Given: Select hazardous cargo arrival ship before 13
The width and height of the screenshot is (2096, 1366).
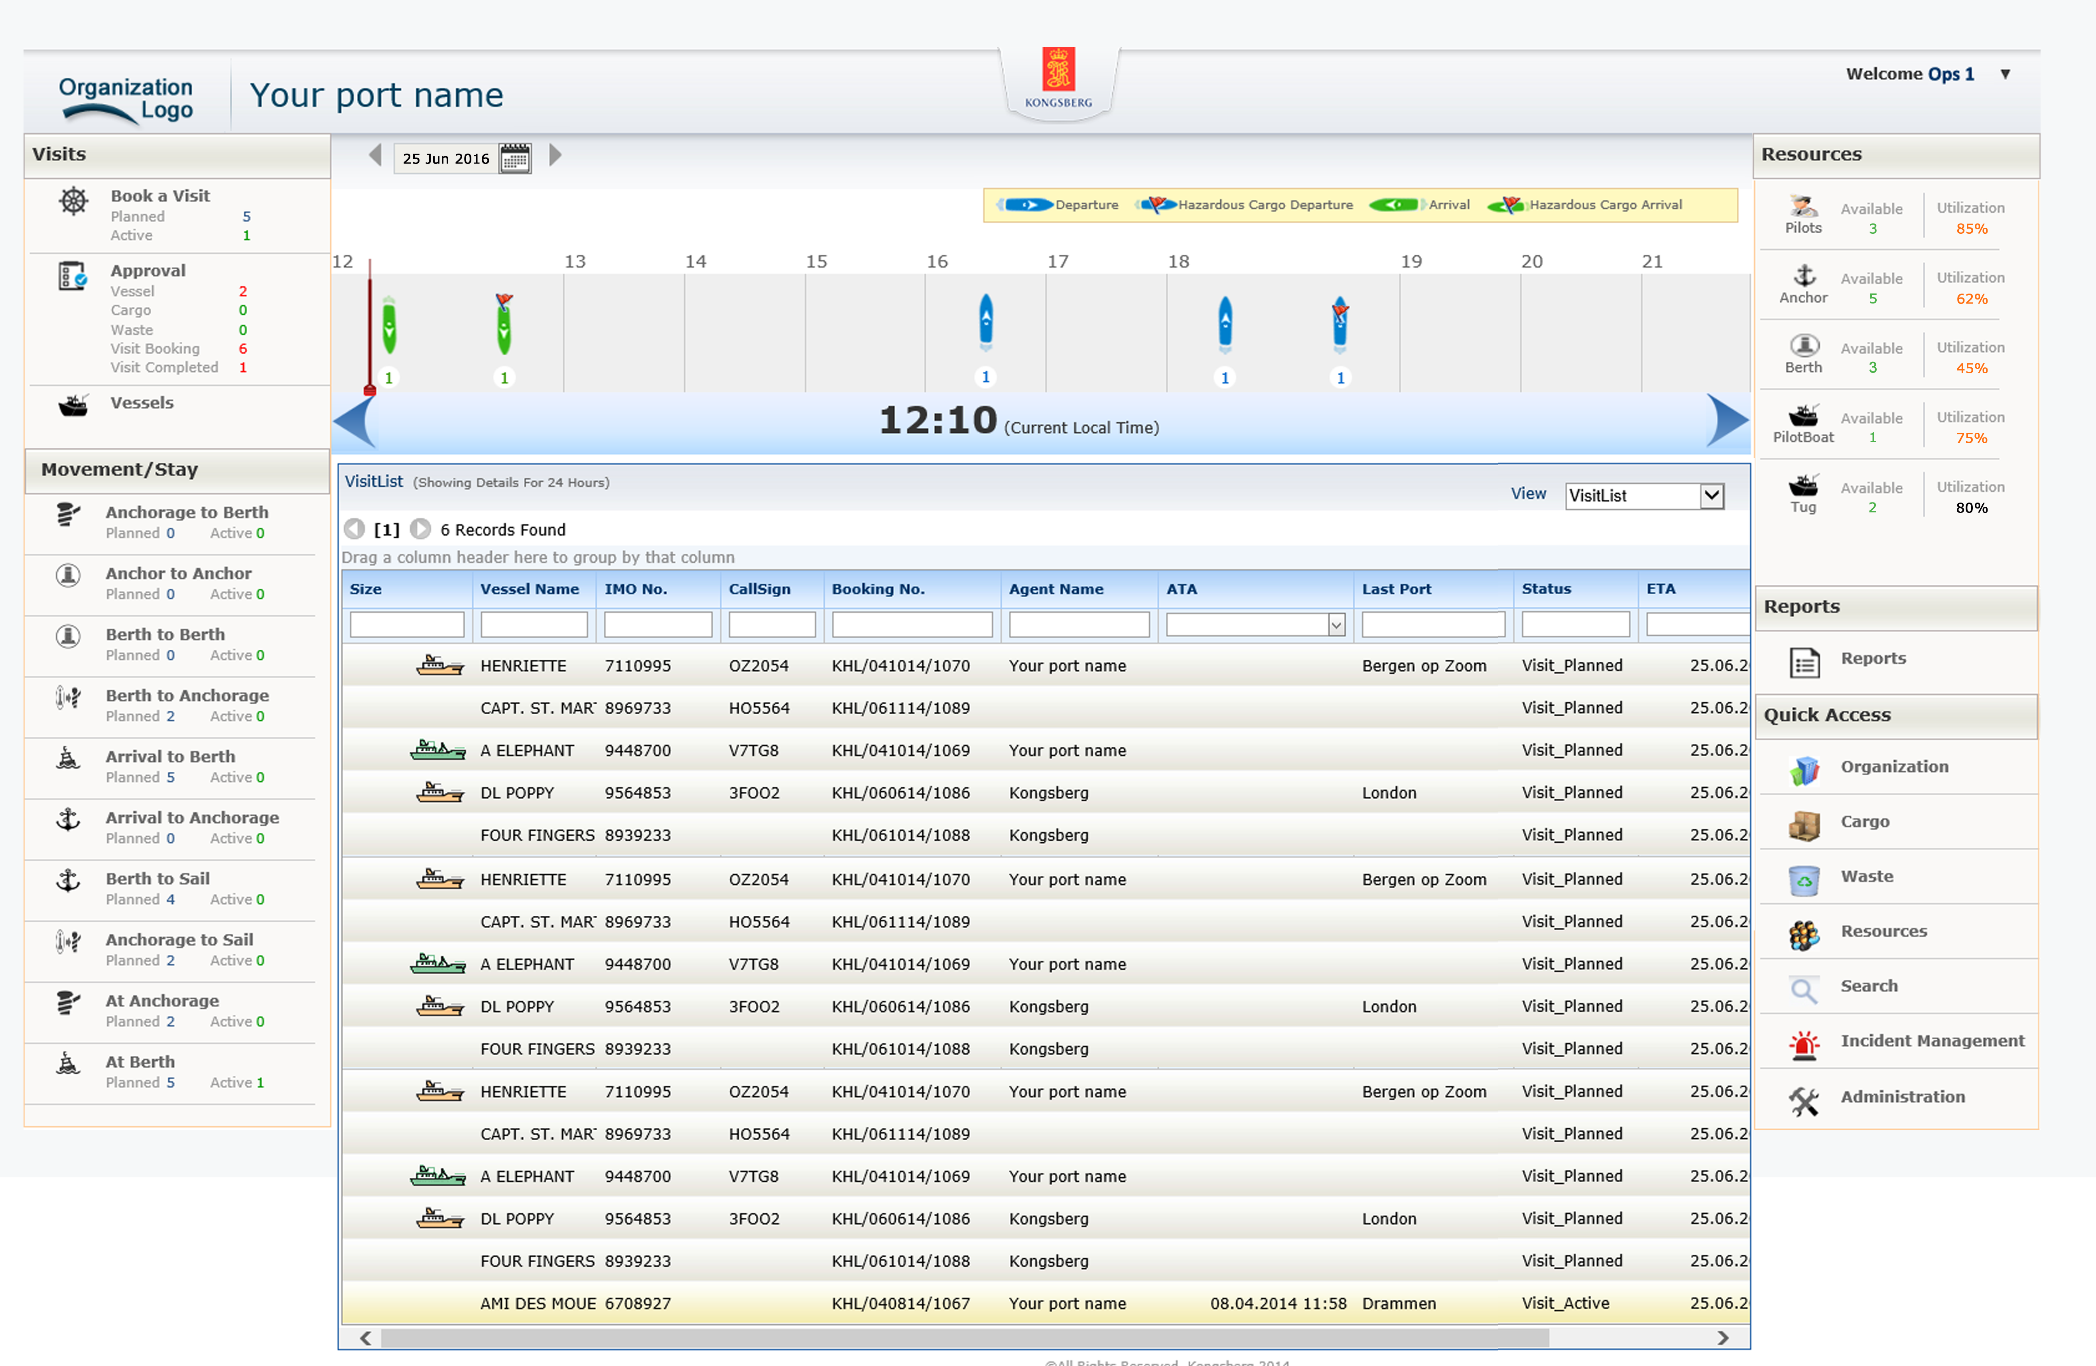Looking at the screenshot, I should [504, 324].
